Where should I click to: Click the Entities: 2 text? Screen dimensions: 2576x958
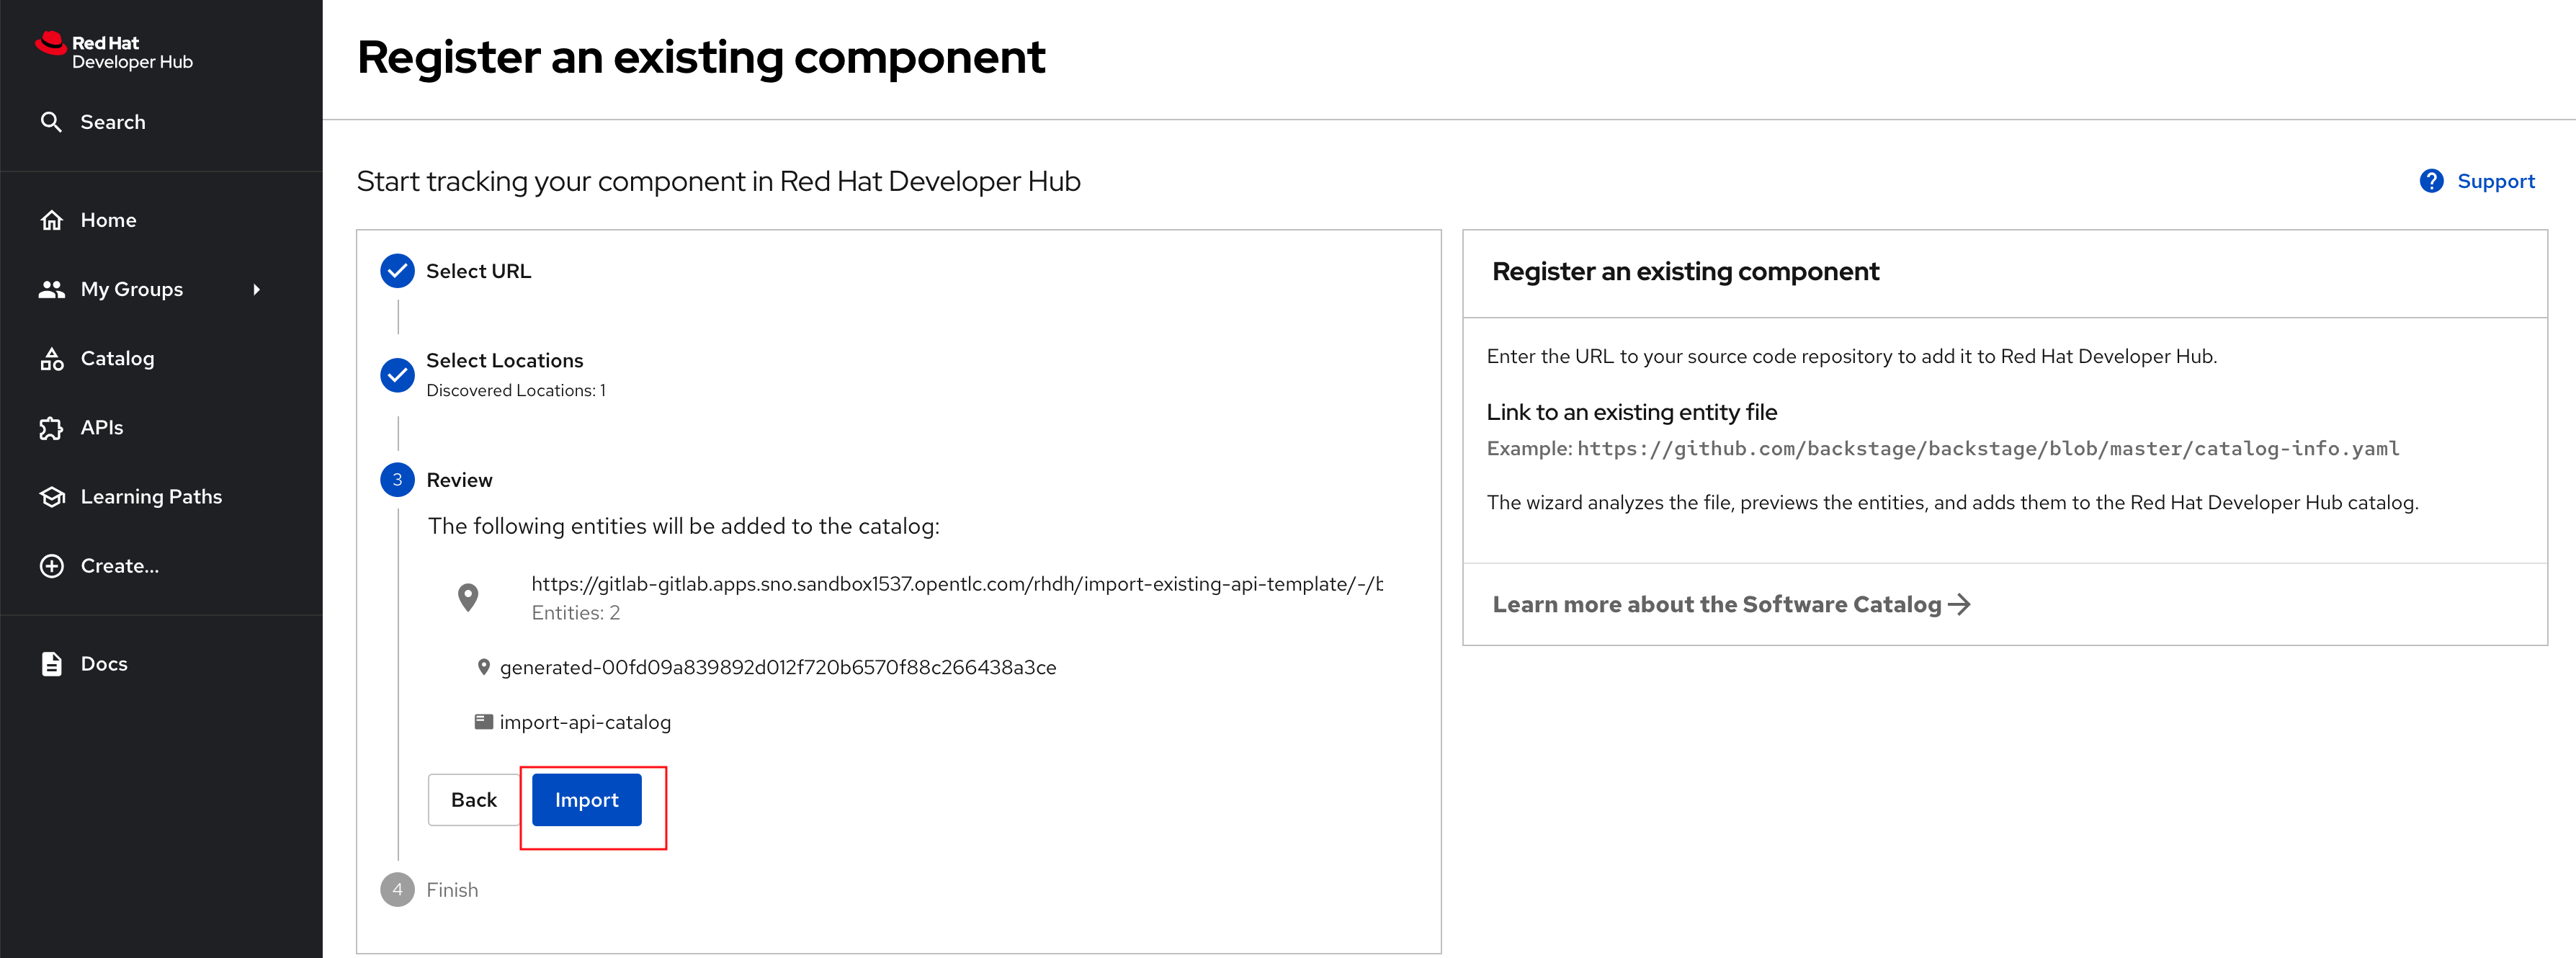[x=576, y=613]
